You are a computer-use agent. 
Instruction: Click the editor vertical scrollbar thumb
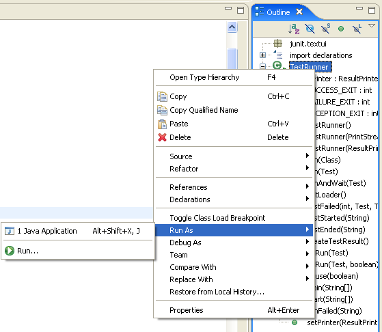(232, 59)
